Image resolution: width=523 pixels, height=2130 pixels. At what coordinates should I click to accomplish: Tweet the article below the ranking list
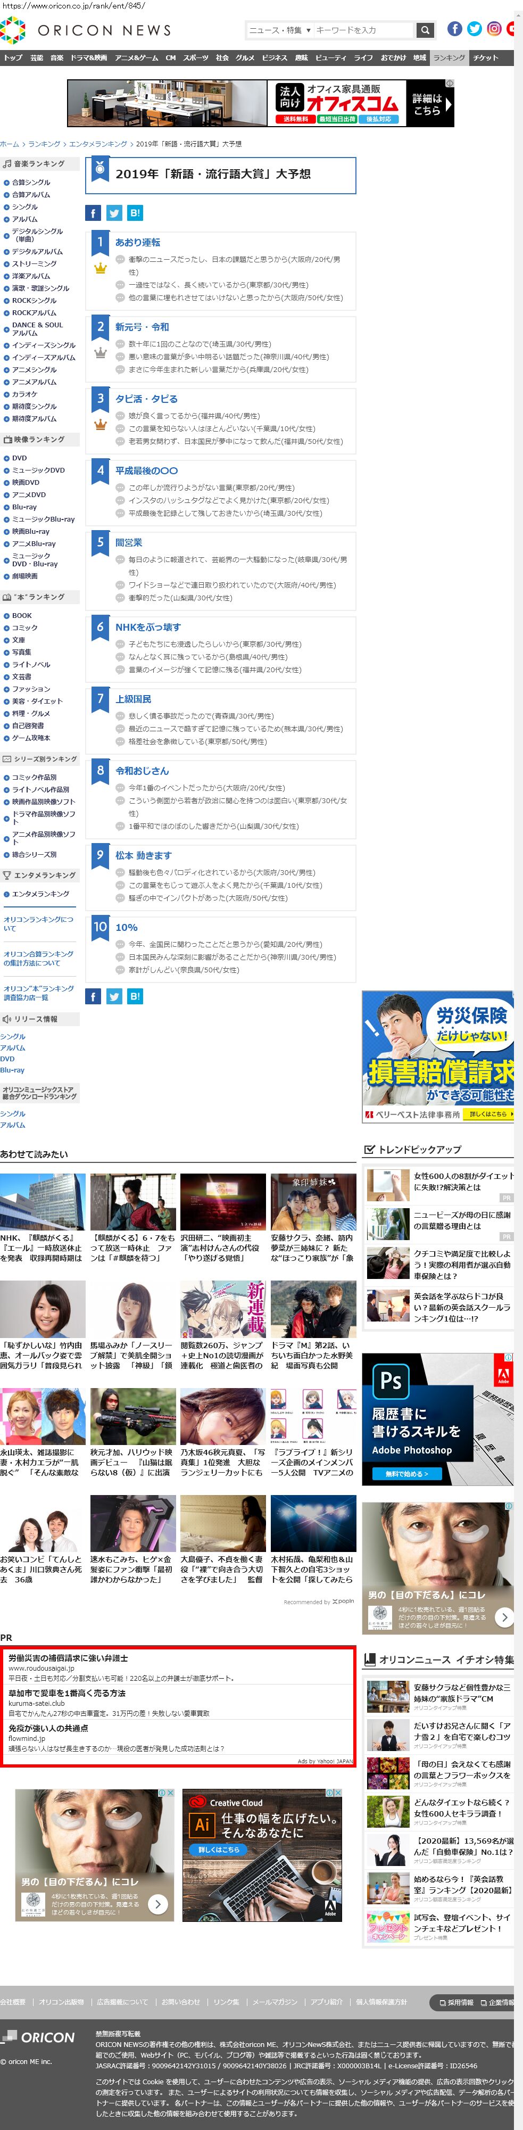coord(114,996)
